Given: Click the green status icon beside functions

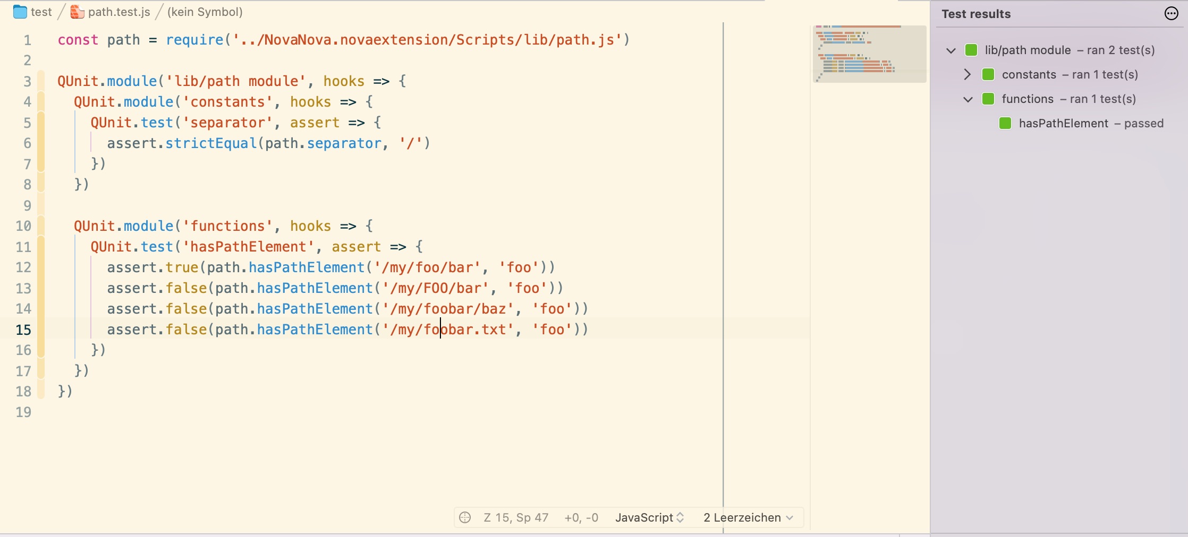Looking at the screenshot, I should click(x=988, y=99).
